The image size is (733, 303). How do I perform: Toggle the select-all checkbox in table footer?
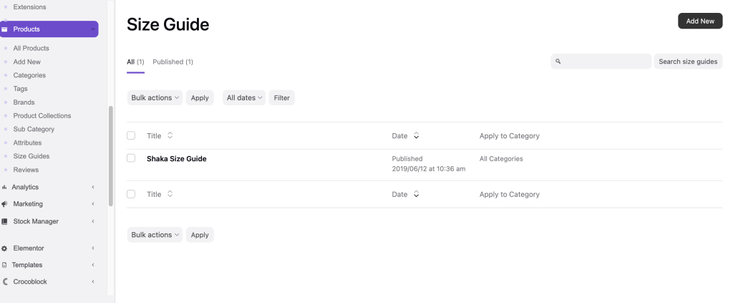click(x=131, y=194)
